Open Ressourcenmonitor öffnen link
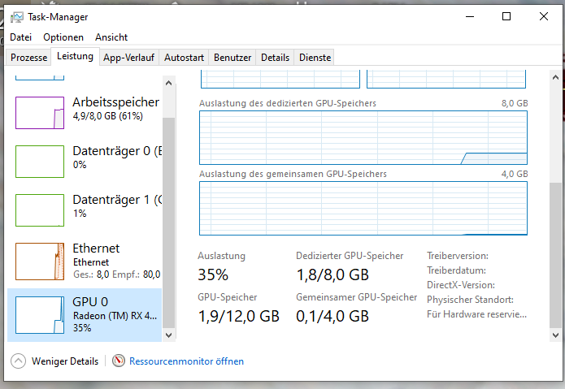 pyautogui.click(x=186, y=361)
